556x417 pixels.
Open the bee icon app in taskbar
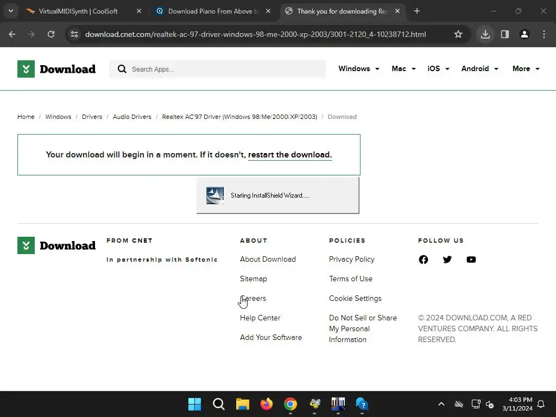314,404
